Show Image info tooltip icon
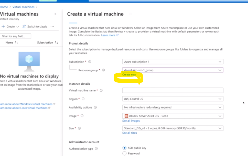Viewport: 248px width, 156px height. (x=82, y=116)
